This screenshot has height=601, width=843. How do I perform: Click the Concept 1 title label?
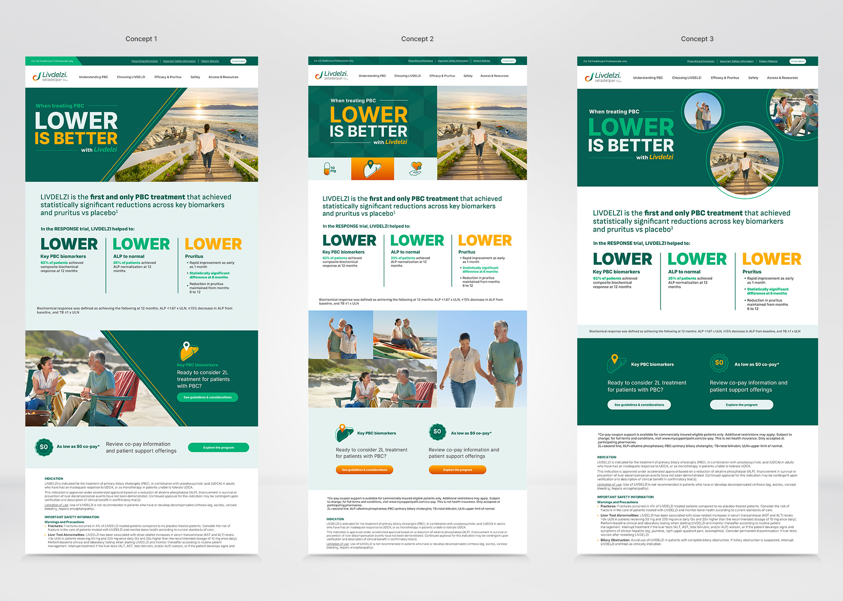pyautogui.click(x=141, y=39)
